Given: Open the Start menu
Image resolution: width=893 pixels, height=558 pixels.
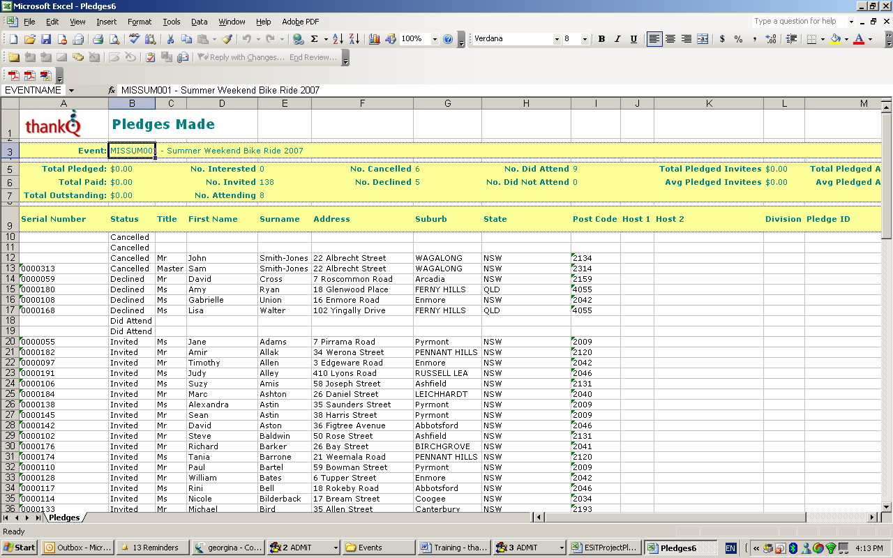Looking at the screenshot, I should coord(20,548).
